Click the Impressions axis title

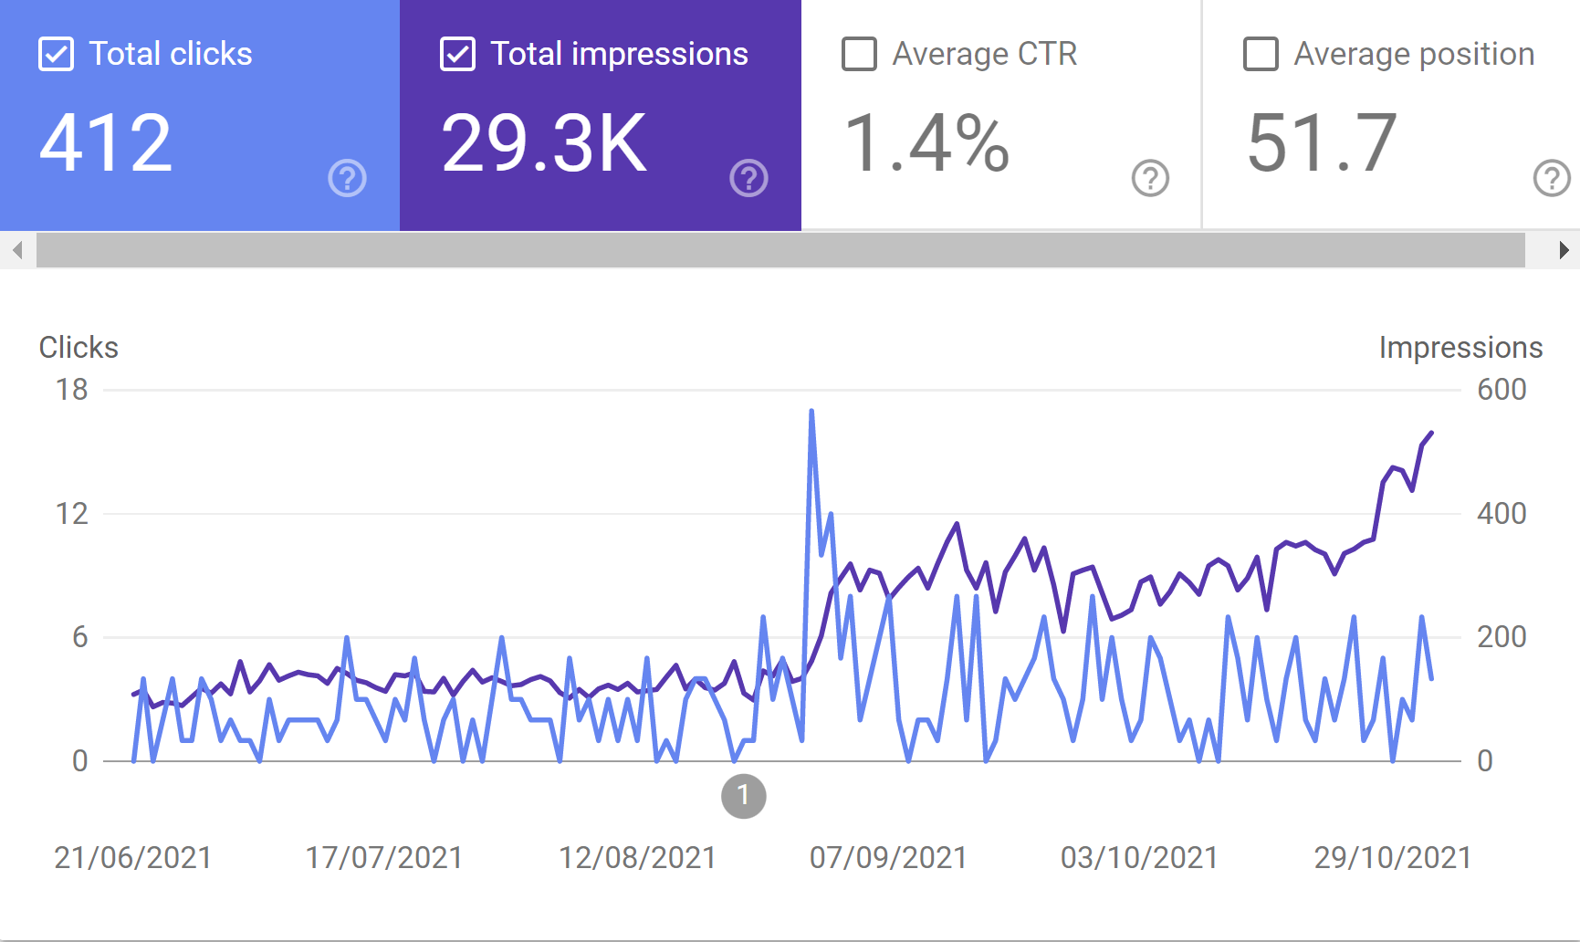[x=1460, y=348]
